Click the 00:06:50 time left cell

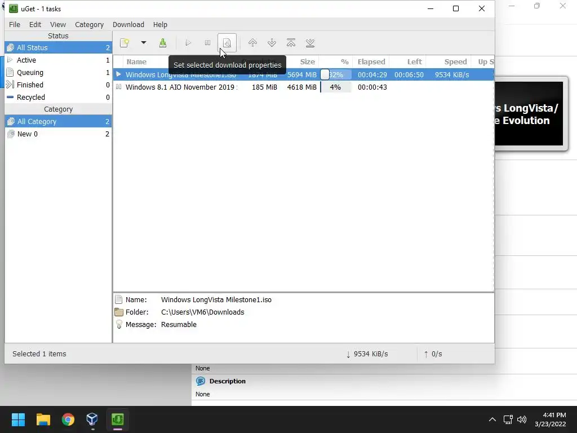coord(409,75)
